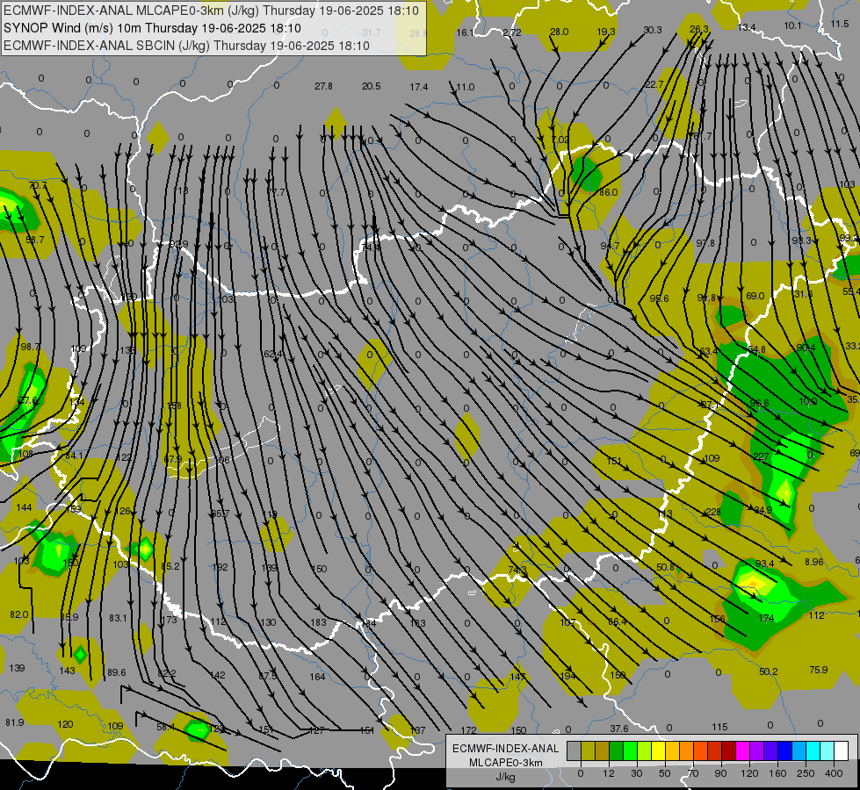
Task: Select legend scale value 400
Action: click(x=834, y=773)
